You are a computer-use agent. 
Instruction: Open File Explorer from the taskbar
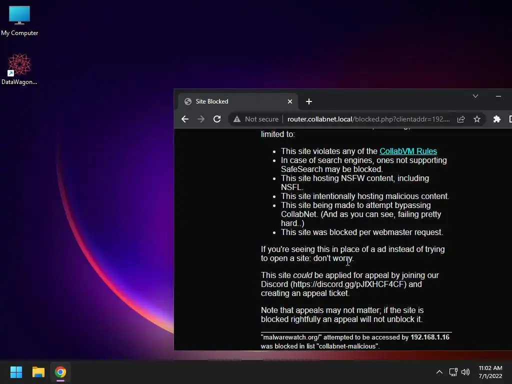tap(38, 372)
